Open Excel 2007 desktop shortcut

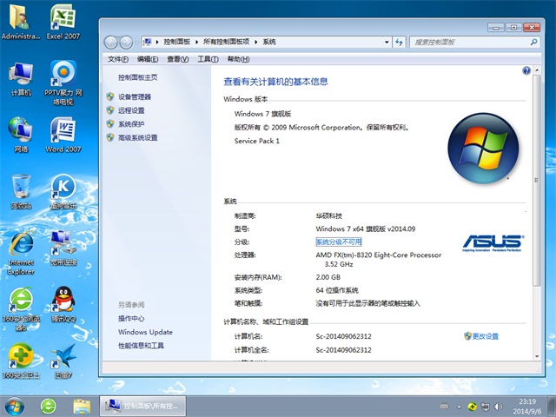(x=62, y=21)
